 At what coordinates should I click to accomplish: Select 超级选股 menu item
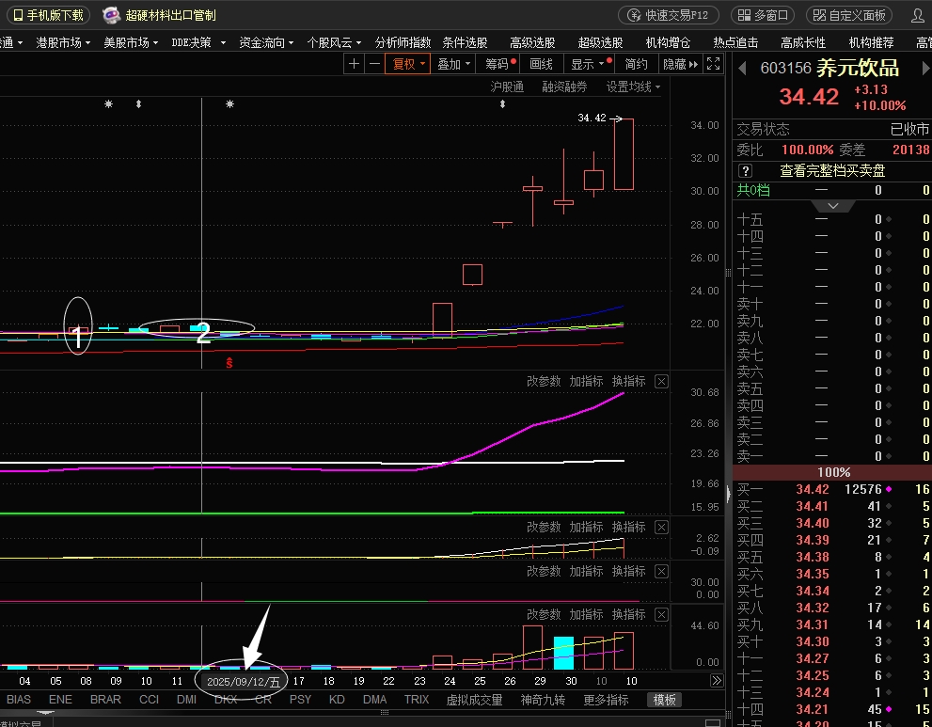(x=600, y=43)
